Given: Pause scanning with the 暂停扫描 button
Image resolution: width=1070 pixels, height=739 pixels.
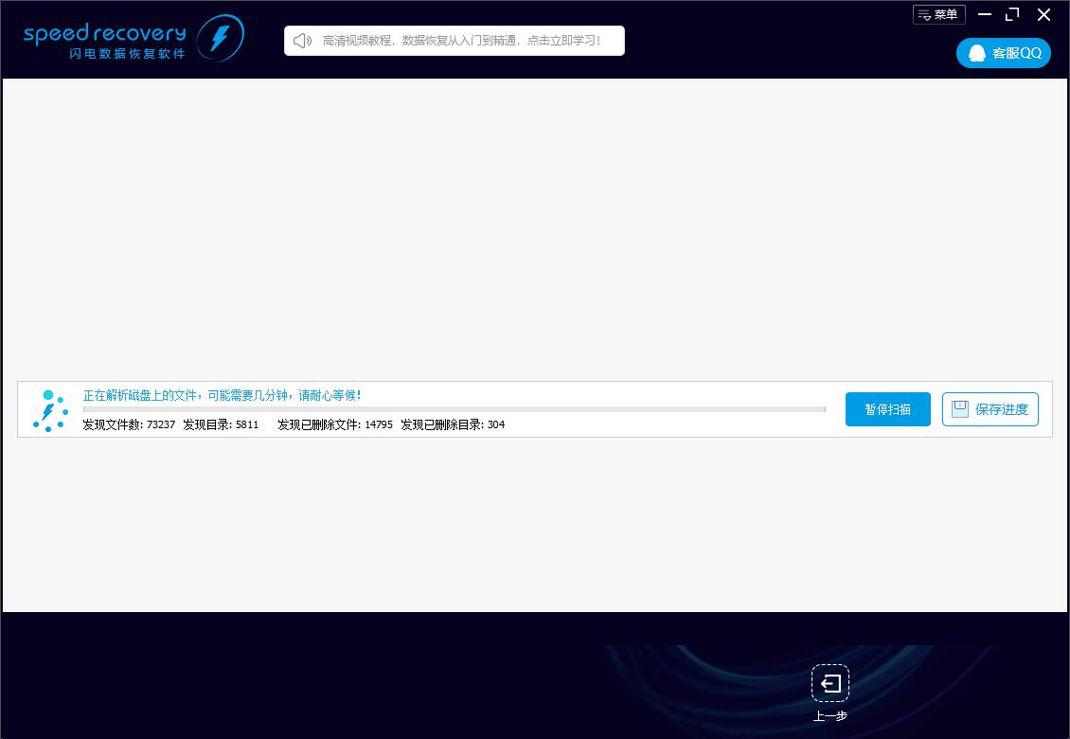Looking at the screenshot, I should (x=887, y=409).
